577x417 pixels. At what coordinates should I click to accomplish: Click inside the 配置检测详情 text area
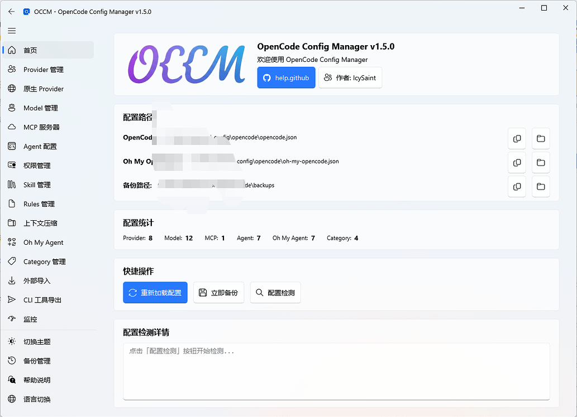(x=336, y=371)
